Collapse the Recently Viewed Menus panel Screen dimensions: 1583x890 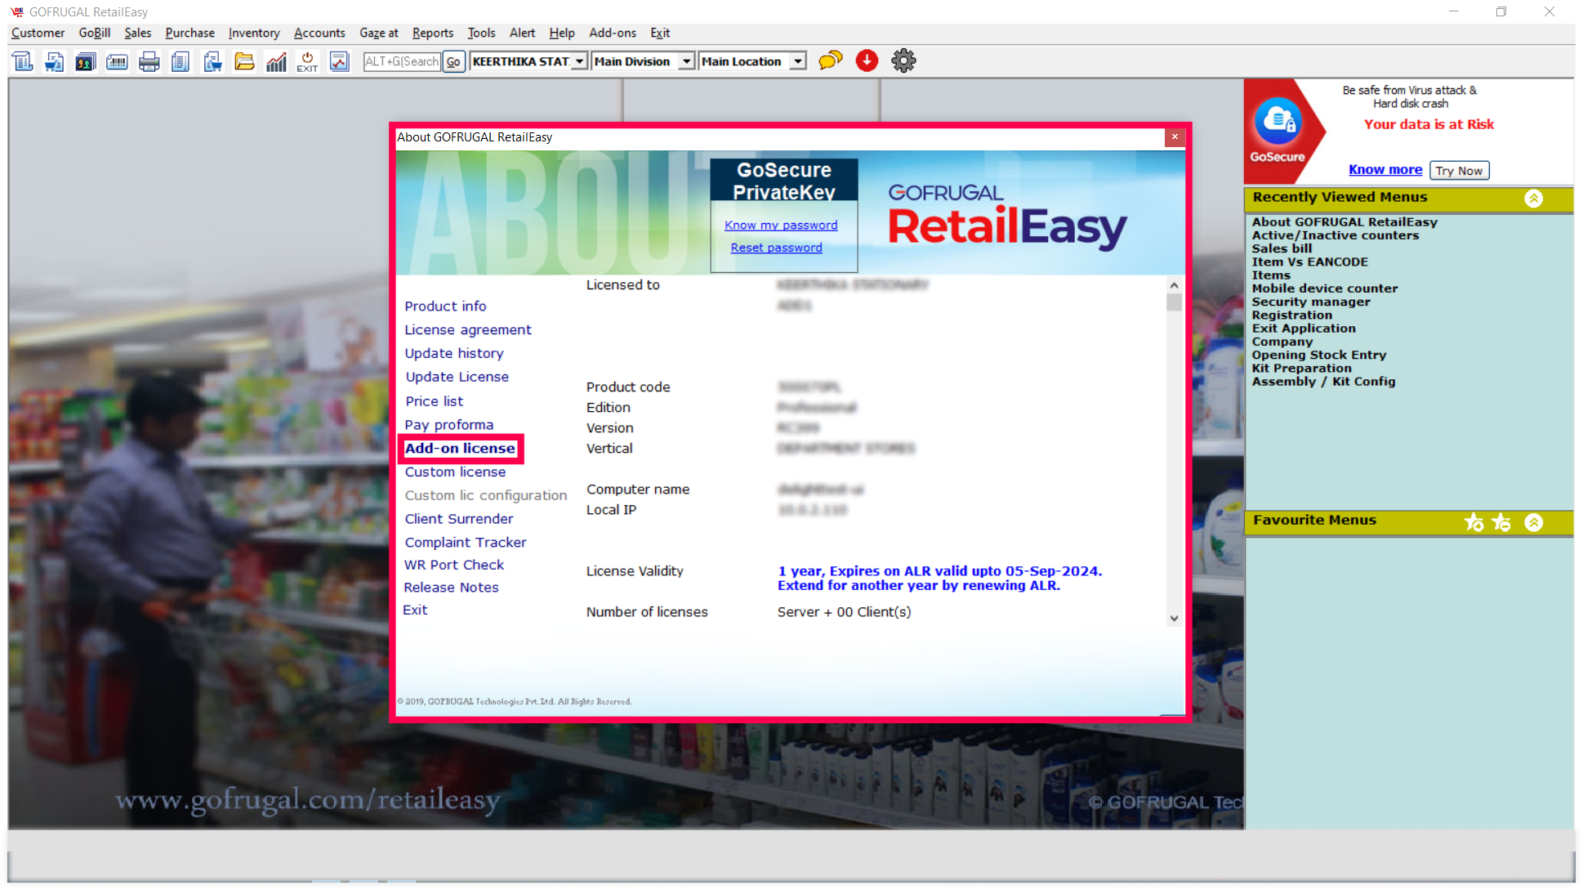1533,198
